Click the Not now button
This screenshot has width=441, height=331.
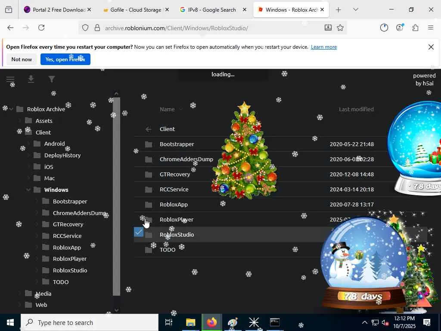pyautogui.click(x=22, y=59)
